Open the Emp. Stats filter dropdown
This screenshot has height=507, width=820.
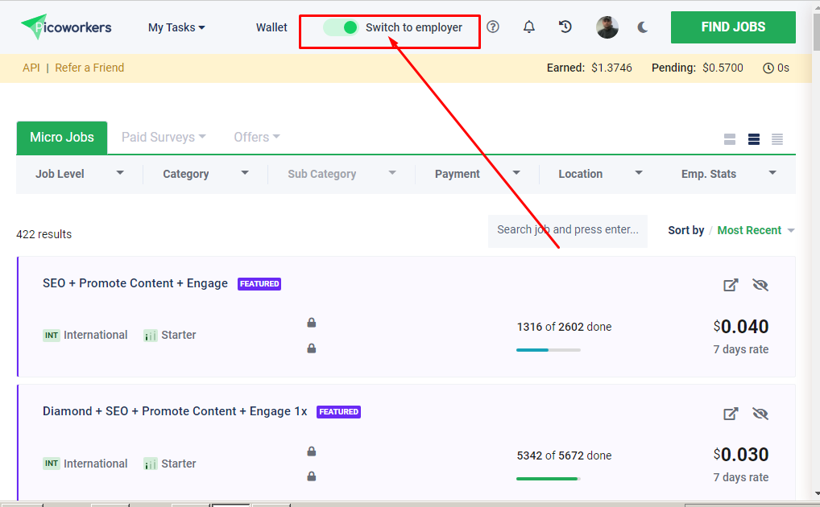[x=728, y=174]
